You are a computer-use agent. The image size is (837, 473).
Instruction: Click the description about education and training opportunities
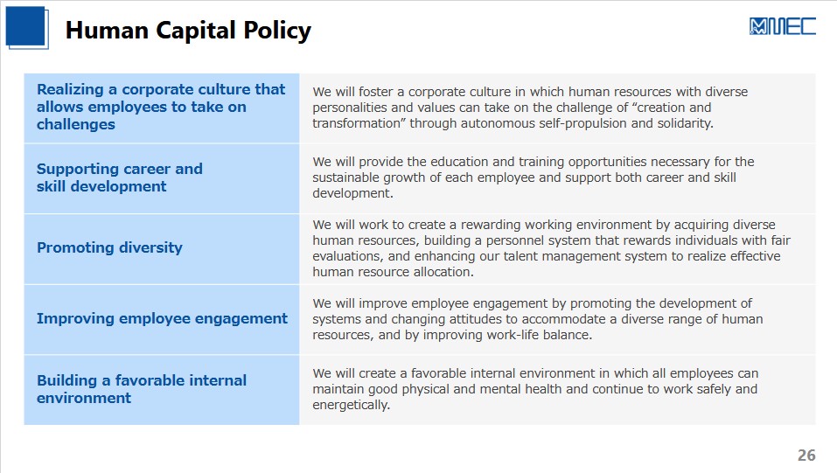pyautogui.click(x=534, y=177)
